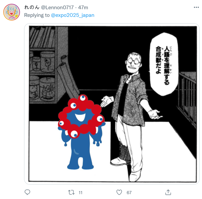Click the rolled scrolls leaning on the shelf
Viewport: 202px width, 199px height.
(x=68, y=75)
